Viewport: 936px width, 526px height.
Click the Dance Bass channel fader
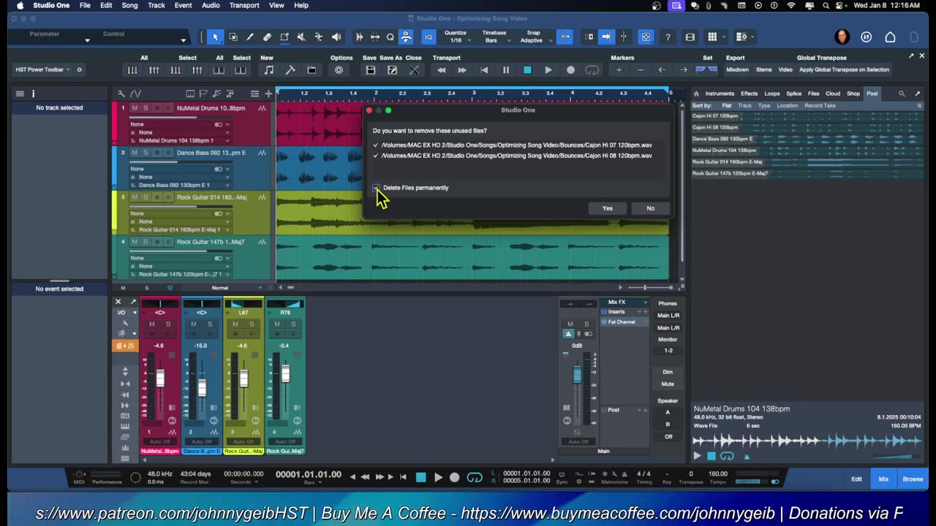pyautogui.click(x=202, y=387)
